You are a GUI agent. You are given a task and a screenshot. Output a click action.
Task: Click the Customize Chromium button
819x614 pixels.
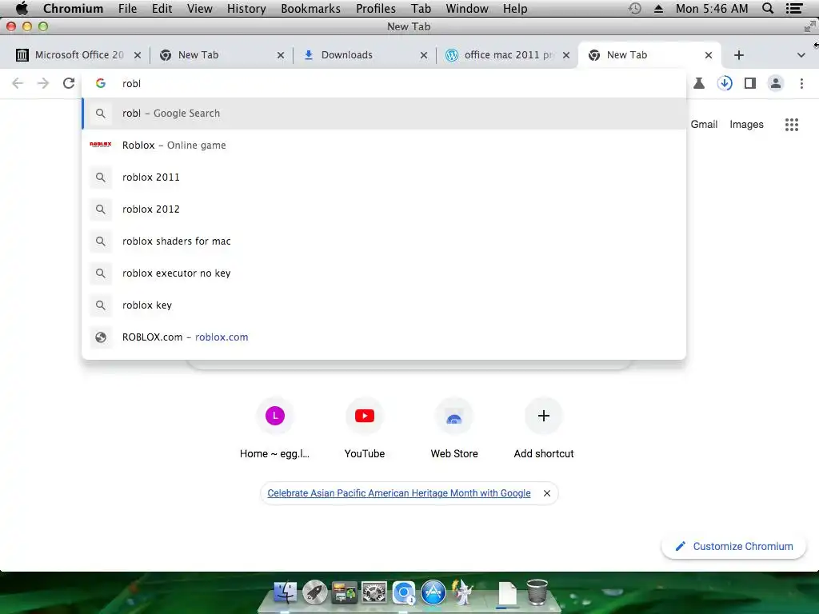pyautogui.click(x=734, y=546)
